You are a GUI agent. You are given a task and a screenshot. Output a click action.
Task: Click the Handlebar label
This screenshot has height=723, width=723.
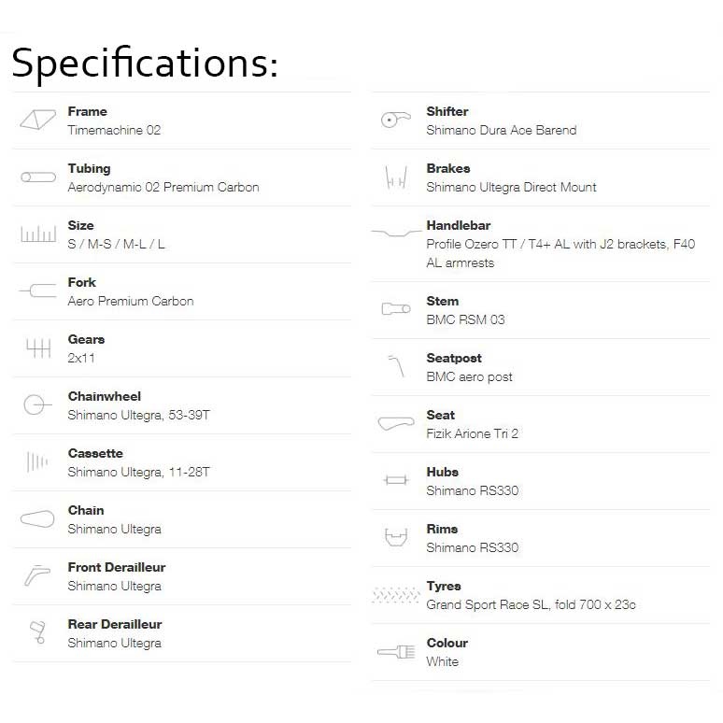click(459, 225)
